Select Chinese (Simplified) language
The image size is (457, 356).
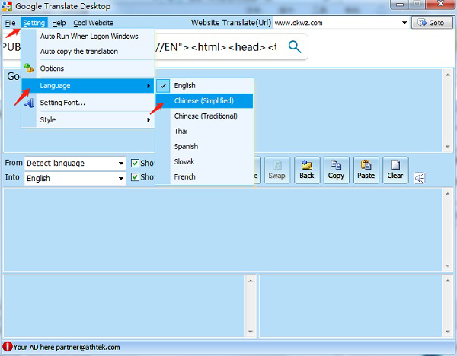click(x=204, y=100)
